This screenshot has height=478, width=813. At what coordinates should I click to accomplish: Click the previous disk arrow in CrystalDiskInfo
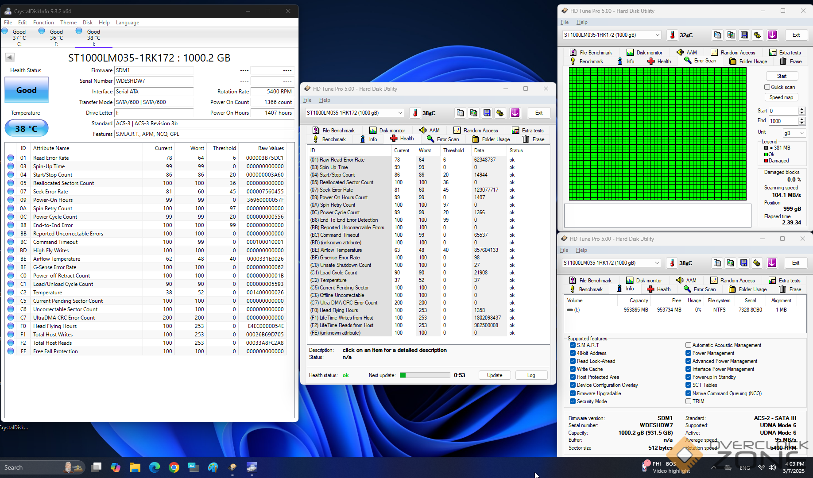[10, 57]
